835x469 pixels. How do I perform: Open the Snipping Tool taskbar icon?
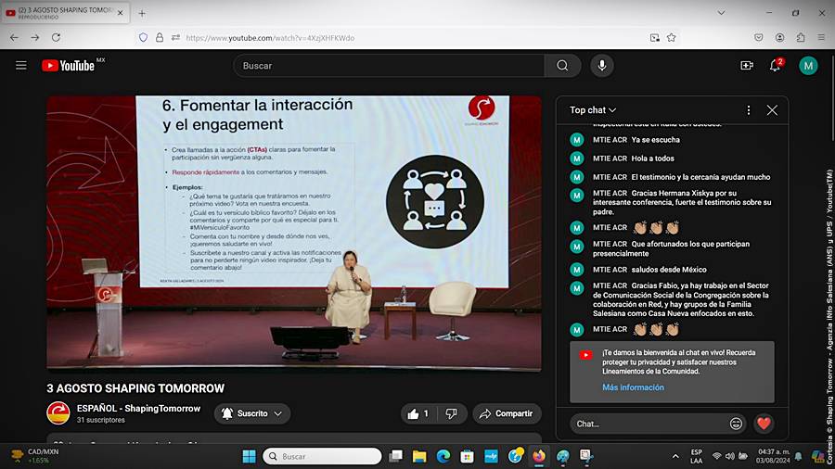(586, 456)
